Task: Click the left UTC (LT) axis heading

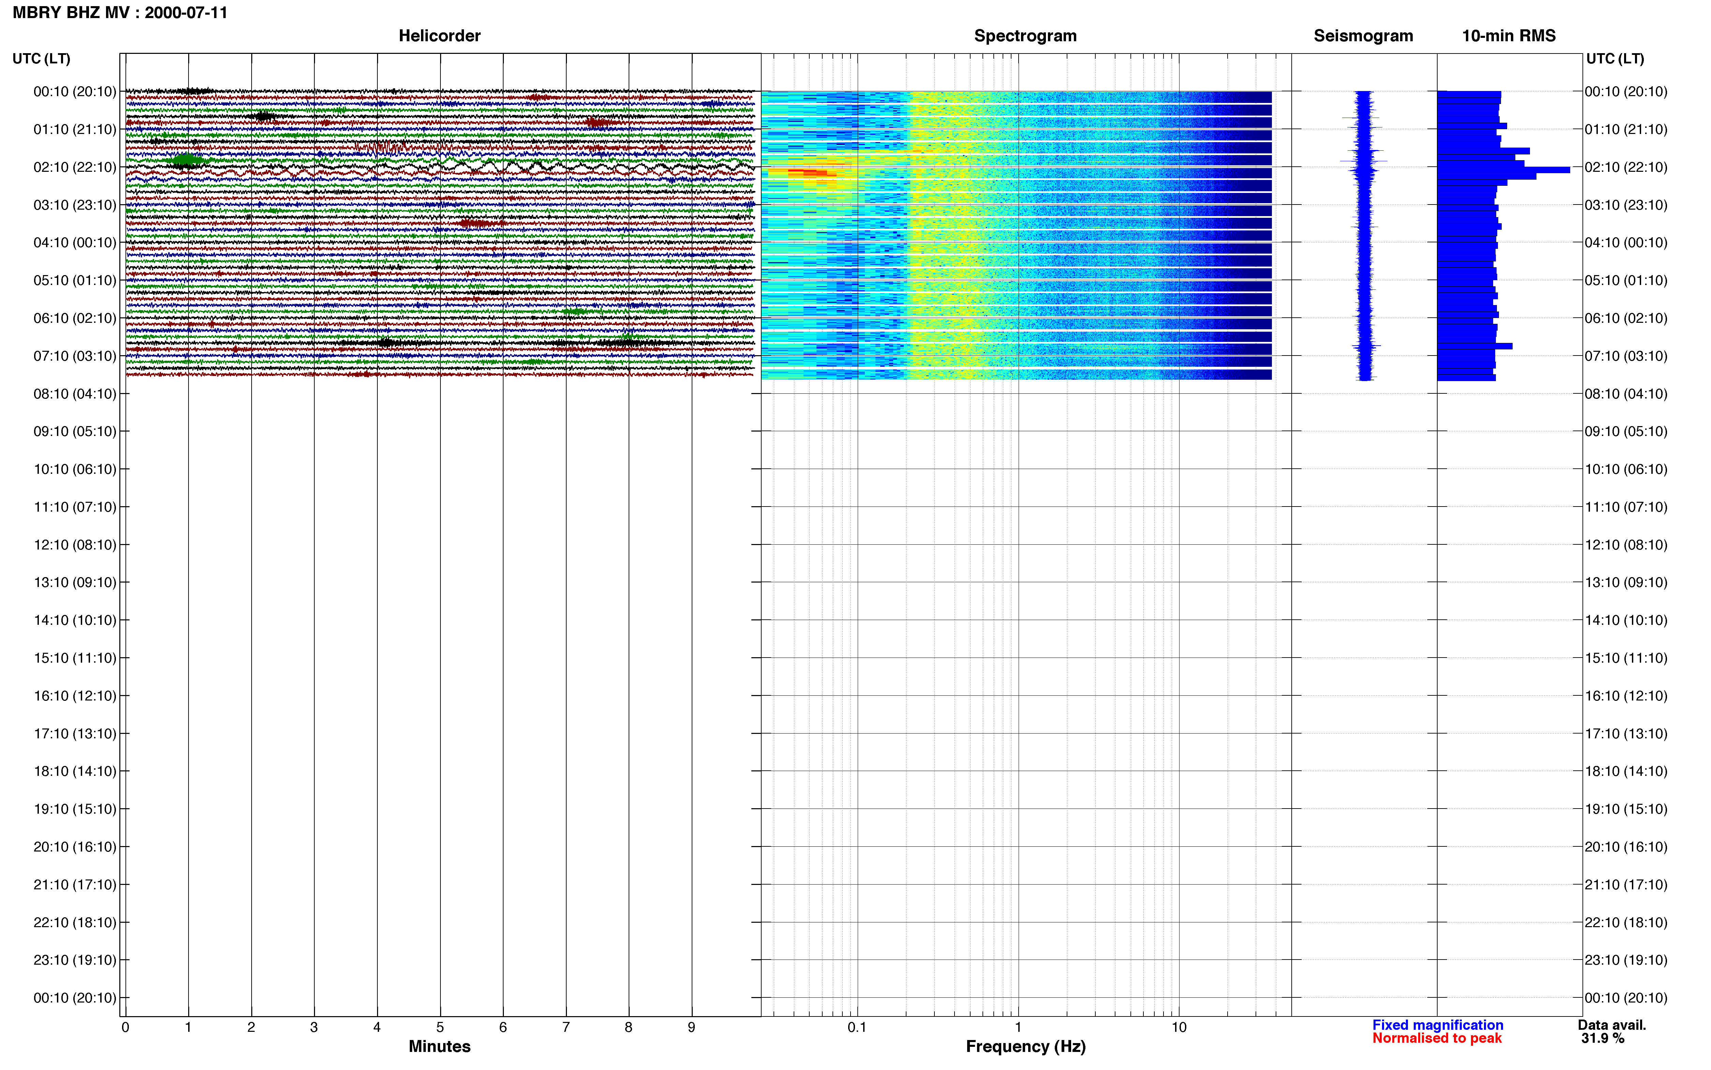Action: coord(41,59)
